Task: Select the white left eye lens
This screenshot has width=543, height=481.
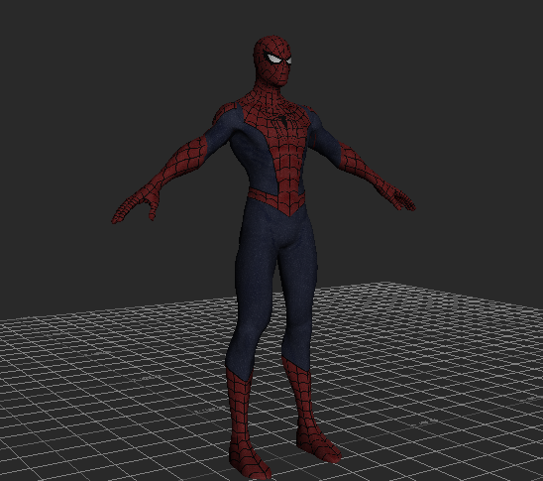Action: pos(273,59)
